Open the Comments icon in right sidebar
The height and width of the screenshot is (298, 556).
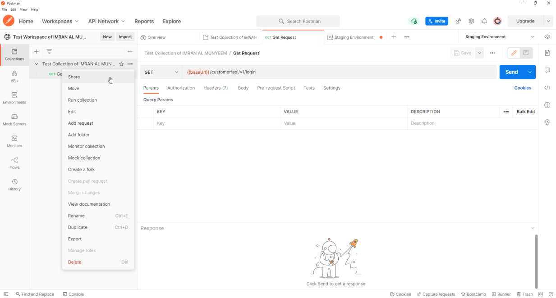tap(547, 70)
